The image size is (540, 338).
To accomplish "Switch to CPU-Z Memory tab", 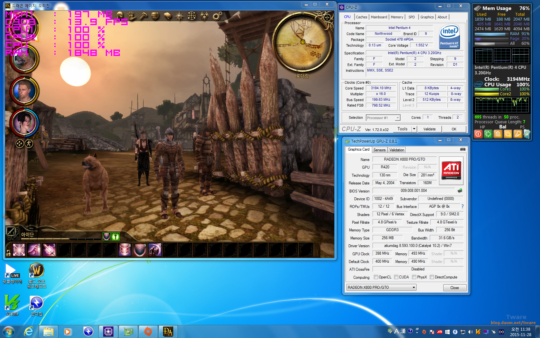I will pos(397,17).
